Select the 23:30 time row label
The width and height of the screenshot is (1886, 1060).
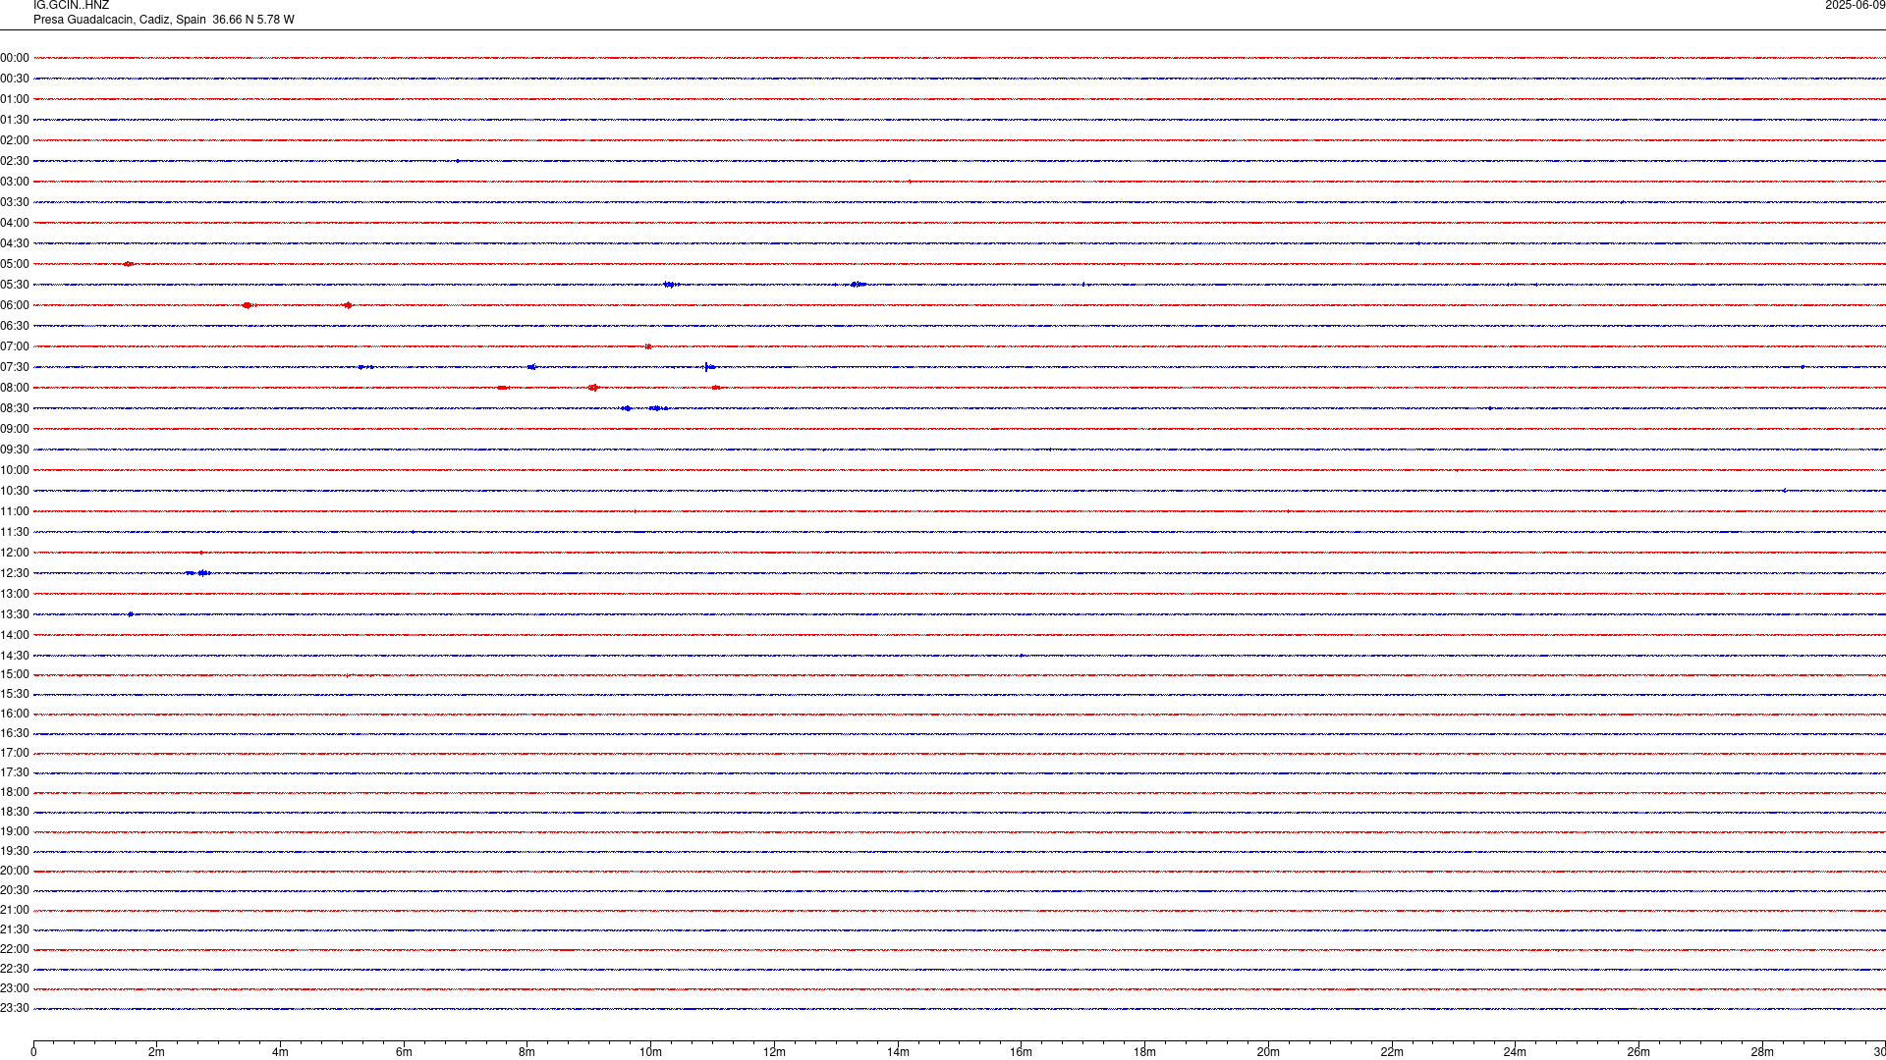15,1008
